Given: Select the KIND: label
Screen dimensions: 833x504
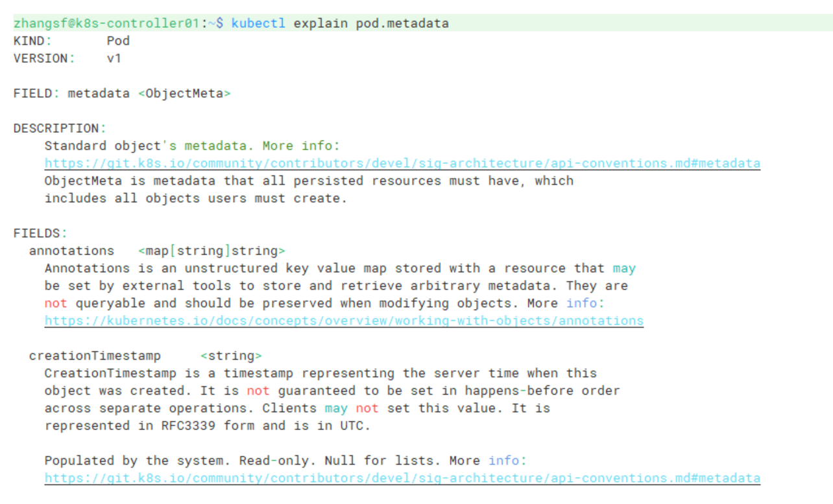Looking at the screenshot, I should pos(32,41).
